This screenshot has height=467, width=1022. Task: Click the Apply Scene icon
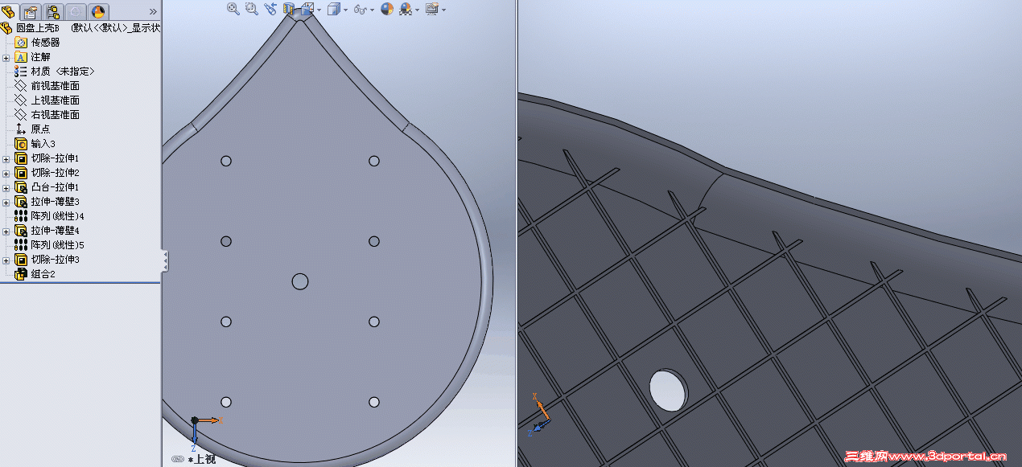406,9
